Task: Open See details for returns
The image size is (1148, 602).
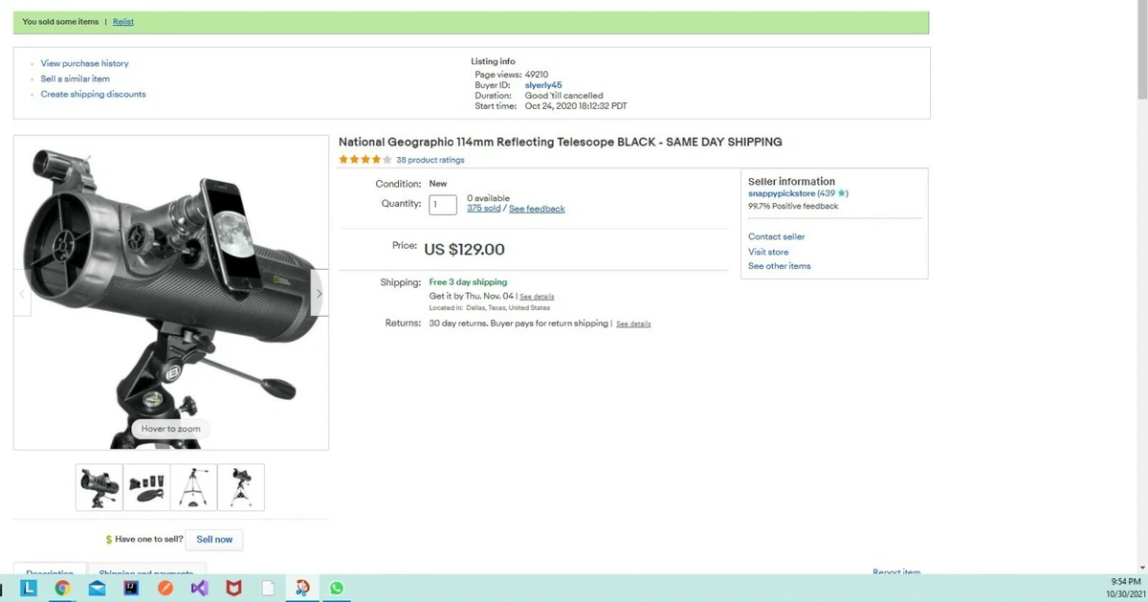Action: click(633, 324)
